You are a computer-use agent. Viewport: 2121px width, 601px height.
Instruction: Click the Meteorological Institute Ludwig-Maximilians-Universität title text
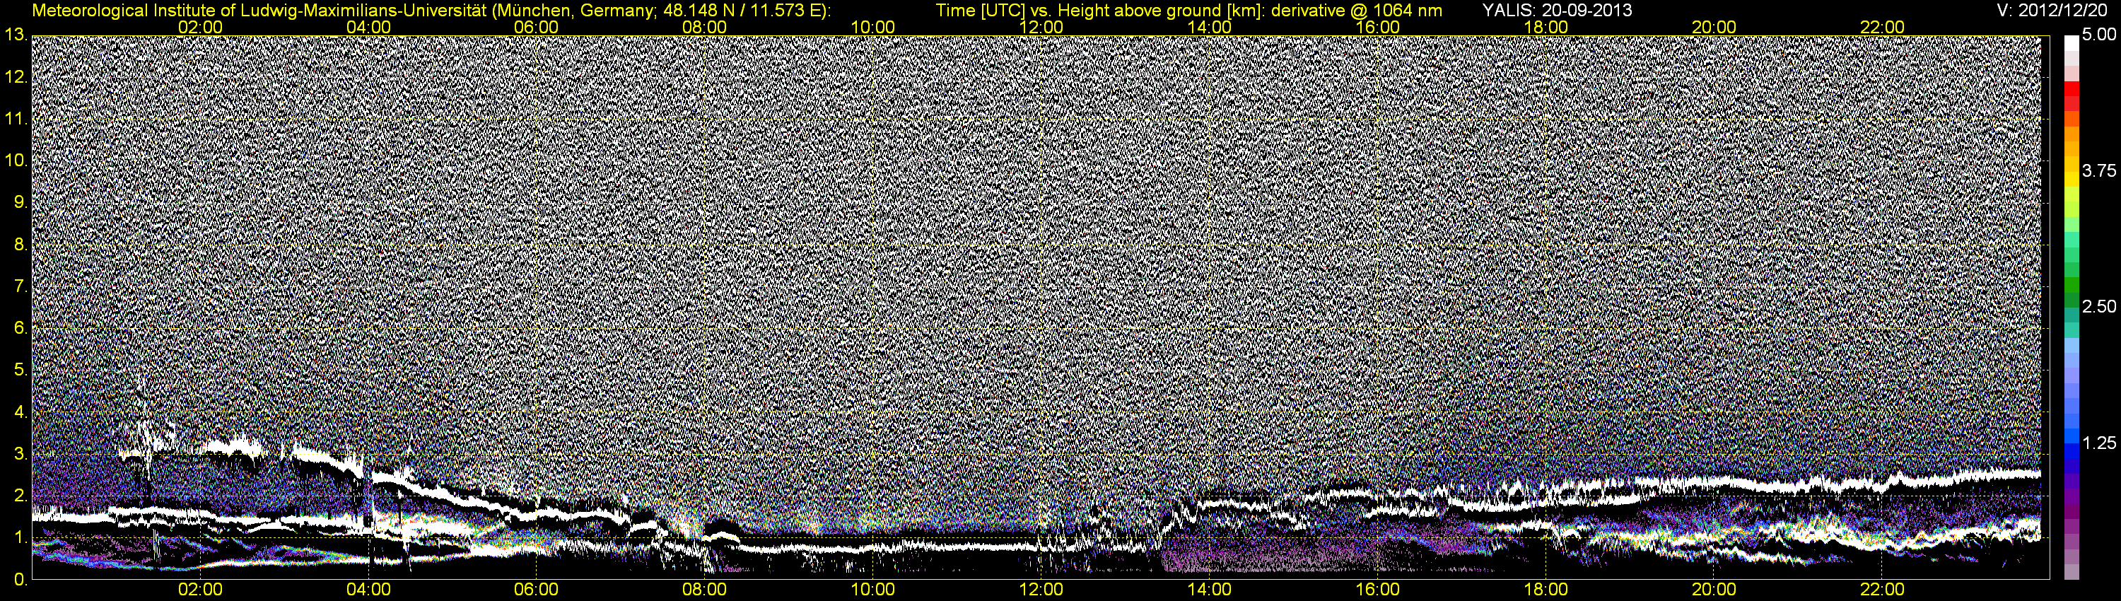pos(431,11)
